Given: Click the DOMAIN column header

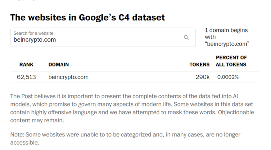Looking at the screenshot, I should (58, 65).
